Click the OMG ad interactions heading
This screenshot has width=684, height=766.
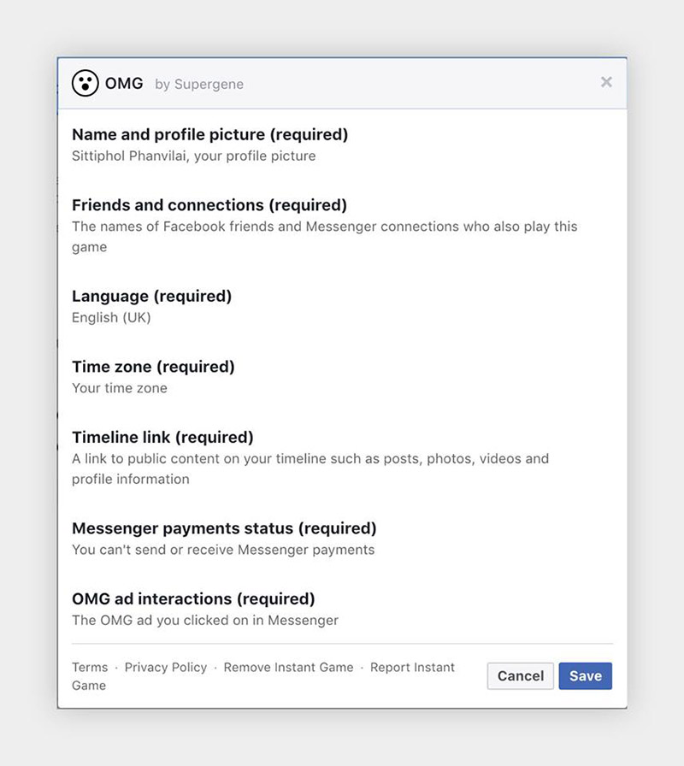pos(193,598)
